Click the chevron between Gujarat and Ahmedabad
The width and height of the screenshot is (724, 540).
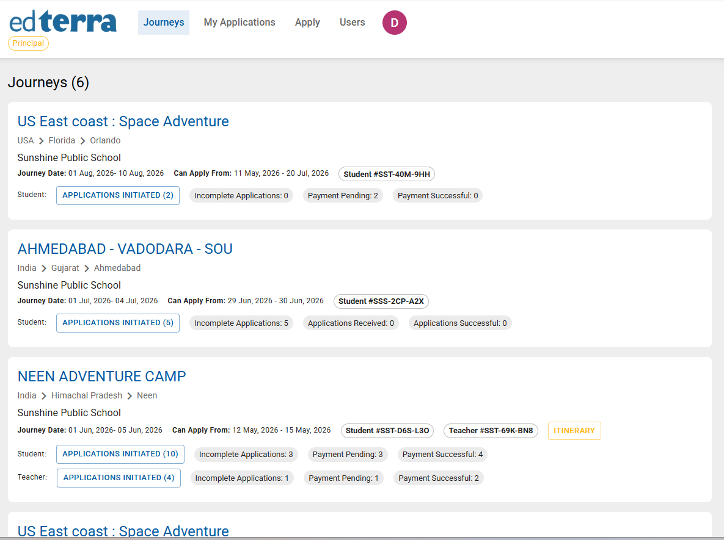pos(87,268)
